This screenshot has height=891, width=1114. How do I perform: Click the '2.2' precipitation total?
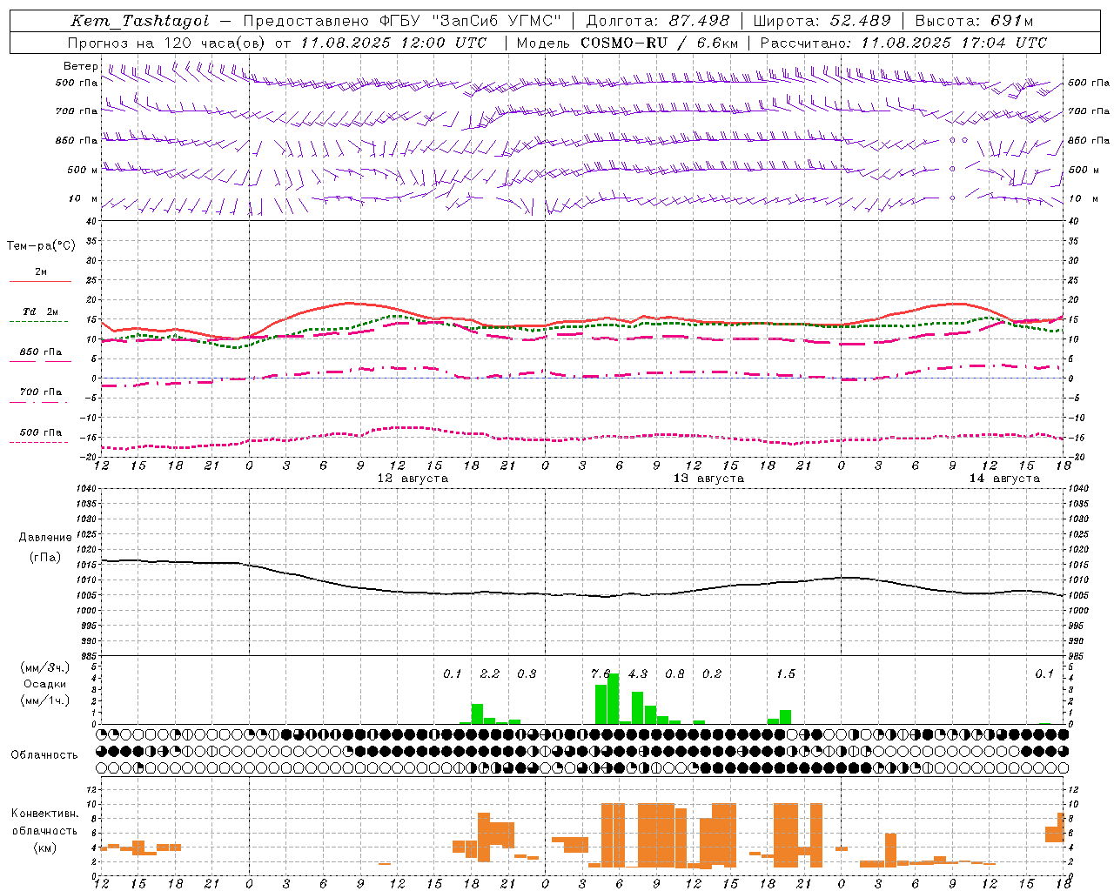pos(490,674)
